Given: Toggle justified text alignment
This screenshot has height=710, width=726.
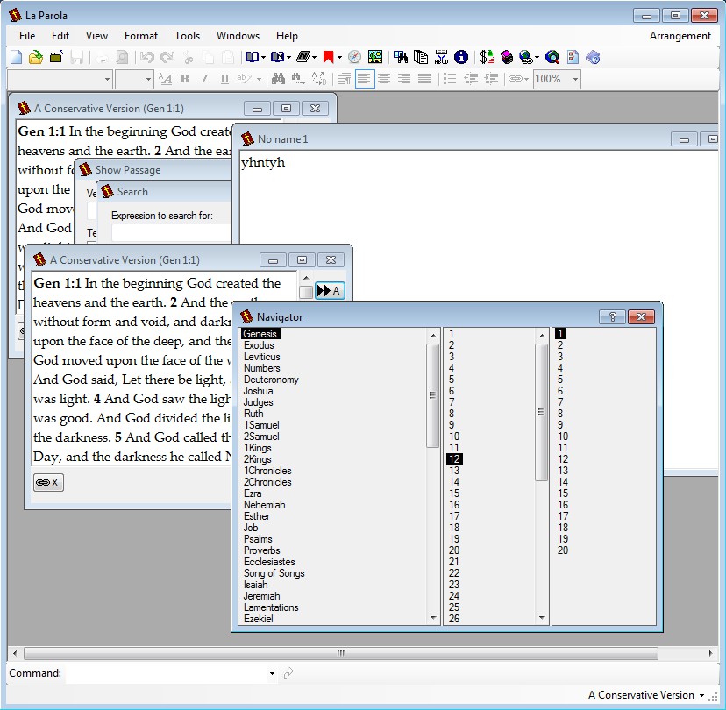Looking at the screenshot, I should 424,79.
